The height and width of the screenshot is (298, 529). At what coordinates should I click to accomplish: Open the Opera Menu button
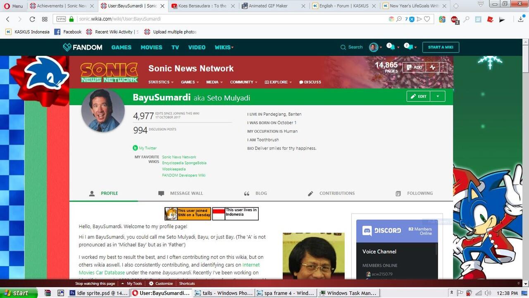pyautogui.click(x=13, y=6)
